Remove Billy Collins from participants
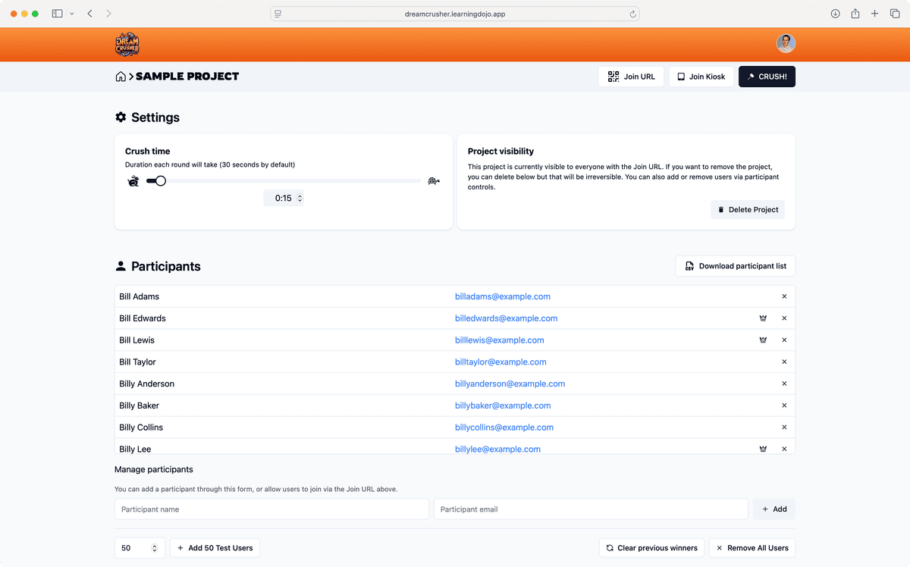This screenshot has width=910, height=567. pos(784,428)
